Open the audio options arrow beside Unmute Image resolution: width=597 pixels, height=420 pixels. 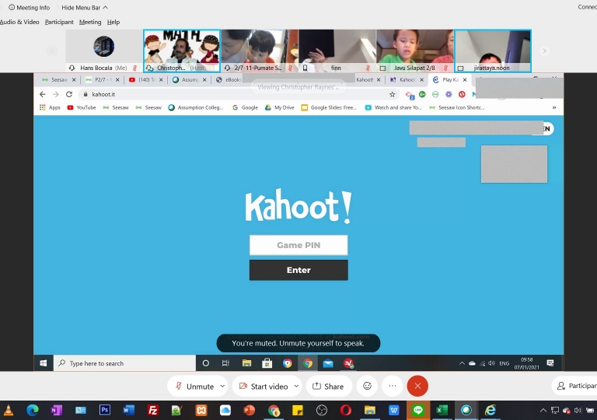(x=223, y=386)
